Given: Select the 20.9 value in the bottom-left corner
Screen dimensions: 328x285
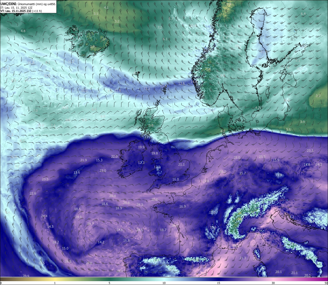Looking at the screenshot, I should 26,276.
